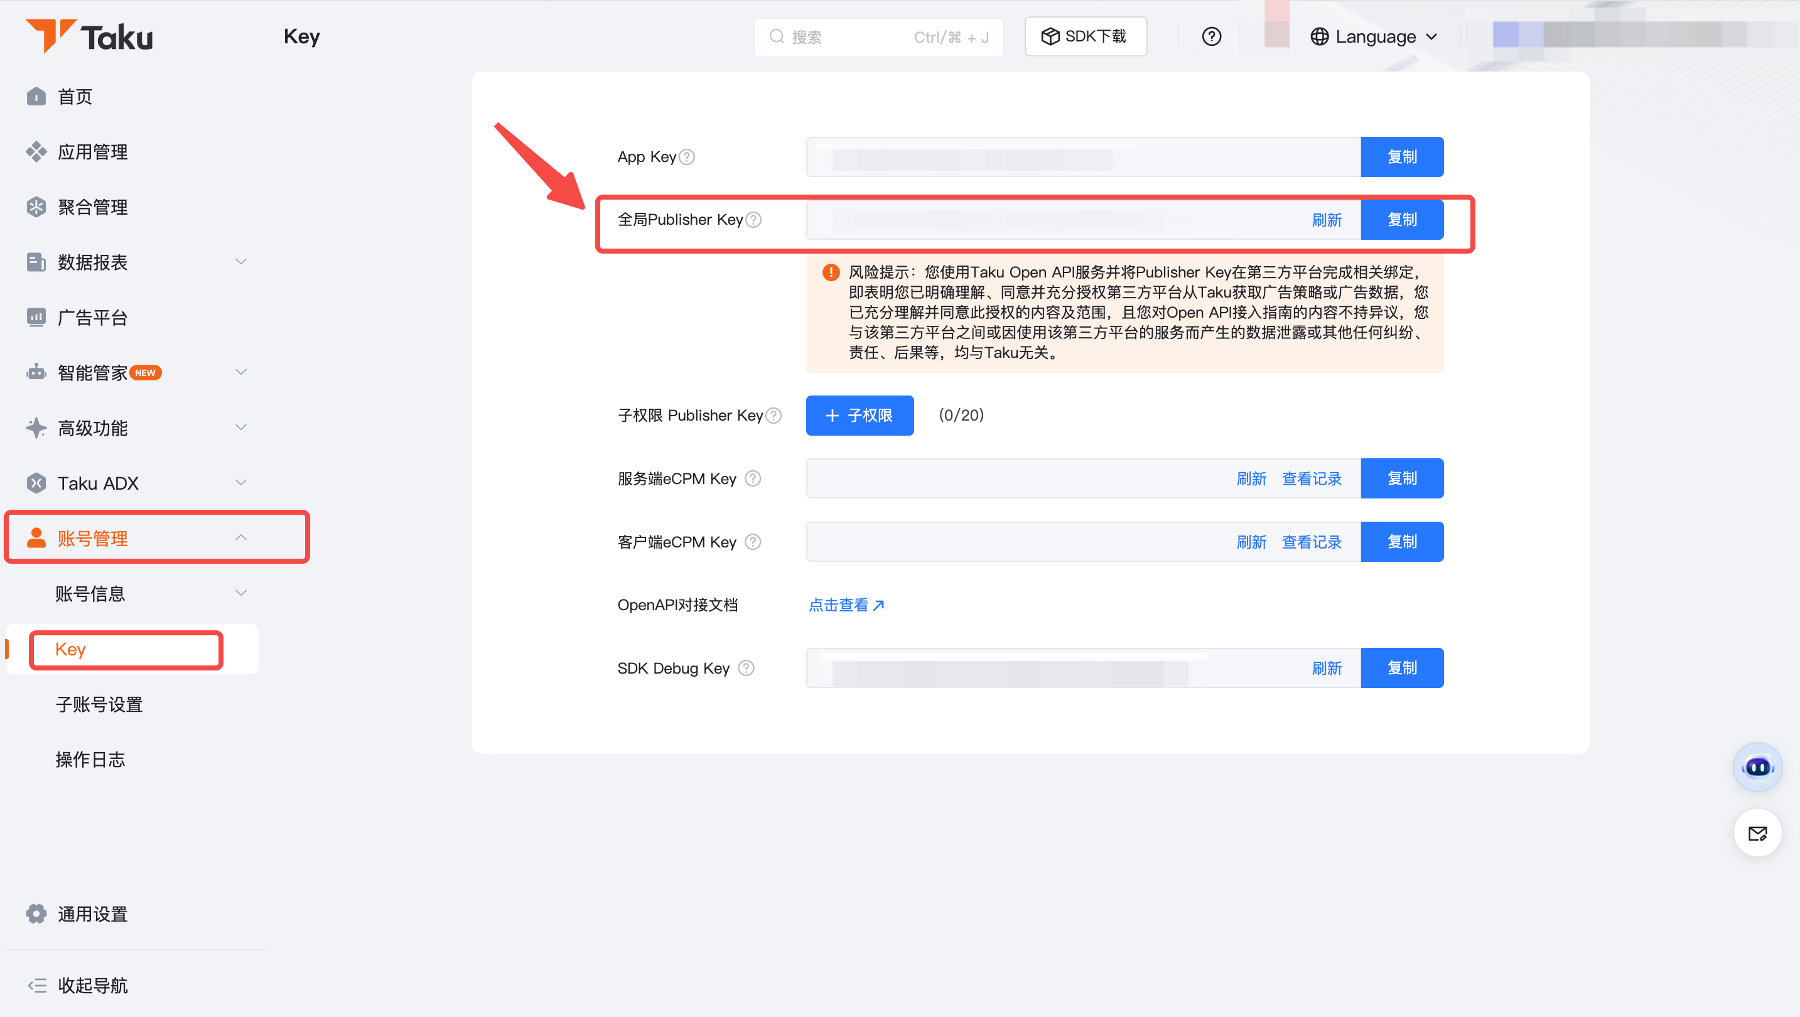
Task: Click the 子权限 Publisher Key help icon
Action: point(773,416)
